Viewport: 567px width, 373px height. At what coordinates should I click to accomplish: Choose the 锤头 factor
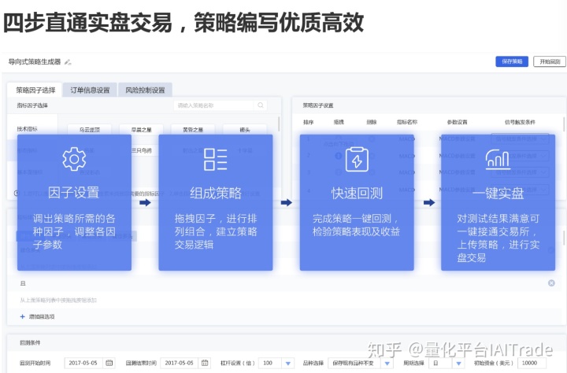[x=245, y=129]
